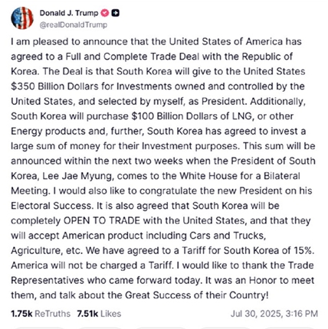Viewport: 328px width, 329px height.
Task: Click the black plus badge icon
Action: tap(116, 13)
